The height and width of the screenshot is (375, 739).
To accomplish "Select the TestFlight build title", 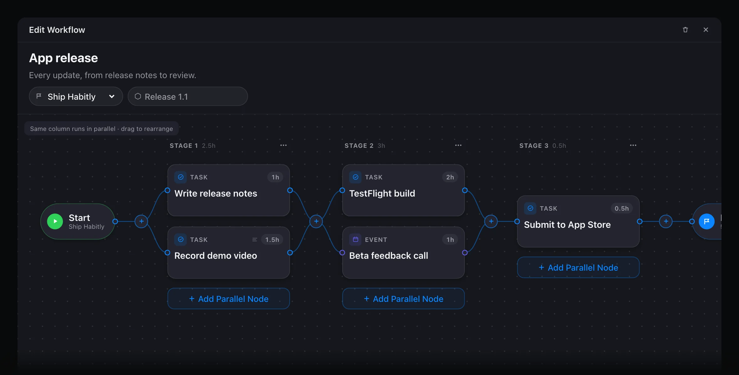I will (382, 193).
